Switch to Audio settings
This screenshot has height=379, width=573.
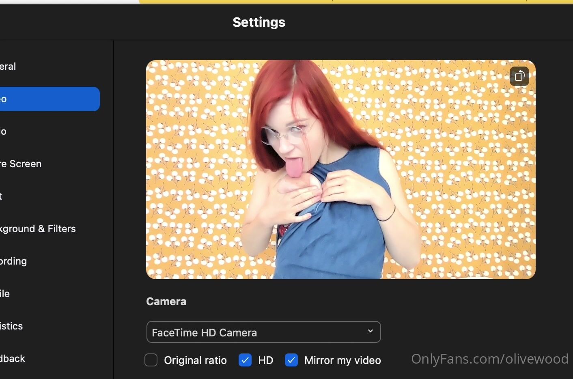tap(4, 131)
